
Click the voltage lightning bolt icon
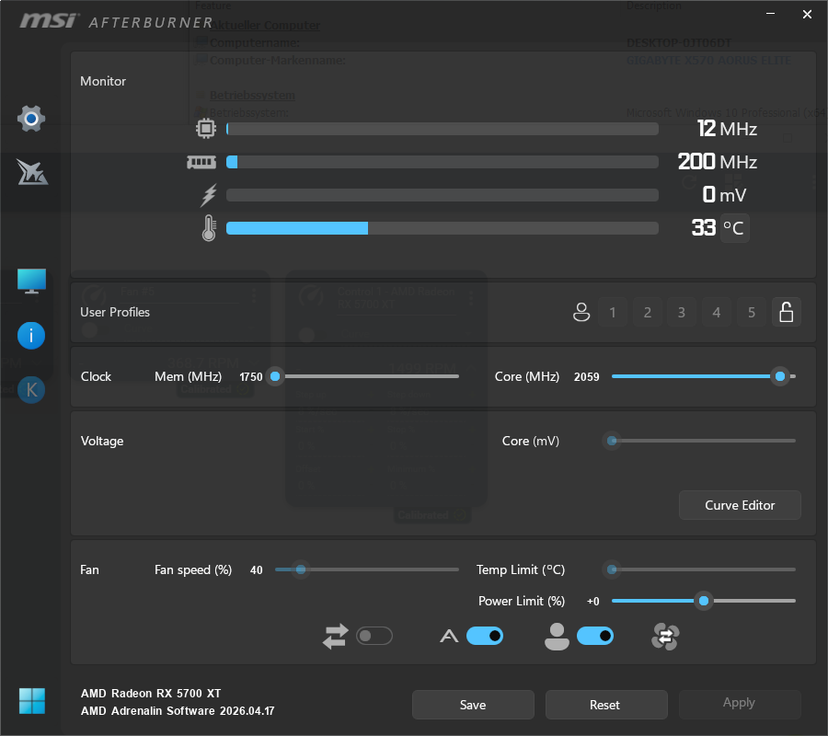pyautogui.click(x=209, y=195)
